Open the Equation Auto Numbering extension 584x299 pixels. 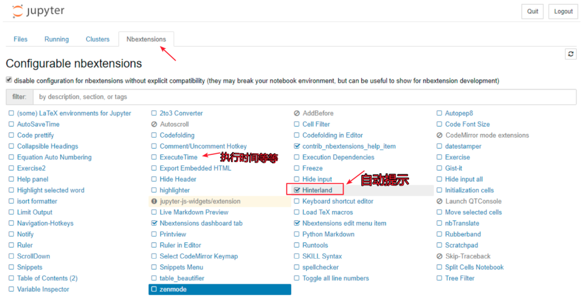point(54,157)
